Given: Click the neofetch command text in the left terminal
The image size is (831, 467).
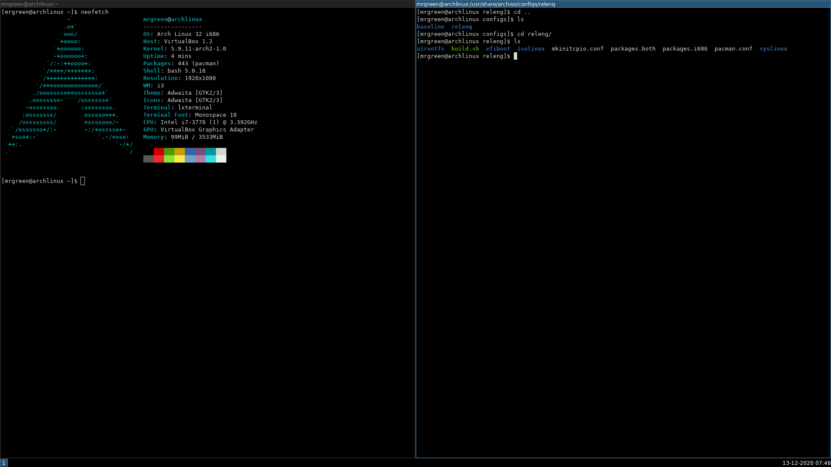Looking at the screenshot, I should point(95,12).
